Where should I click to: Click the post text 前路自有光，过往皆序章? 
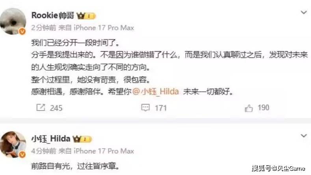[75, 166]
